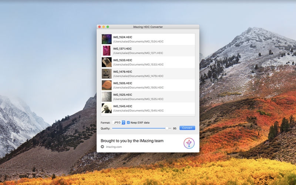Click the file name IMG_1524.HEIC
296x185 pixels.
[122, 37]
